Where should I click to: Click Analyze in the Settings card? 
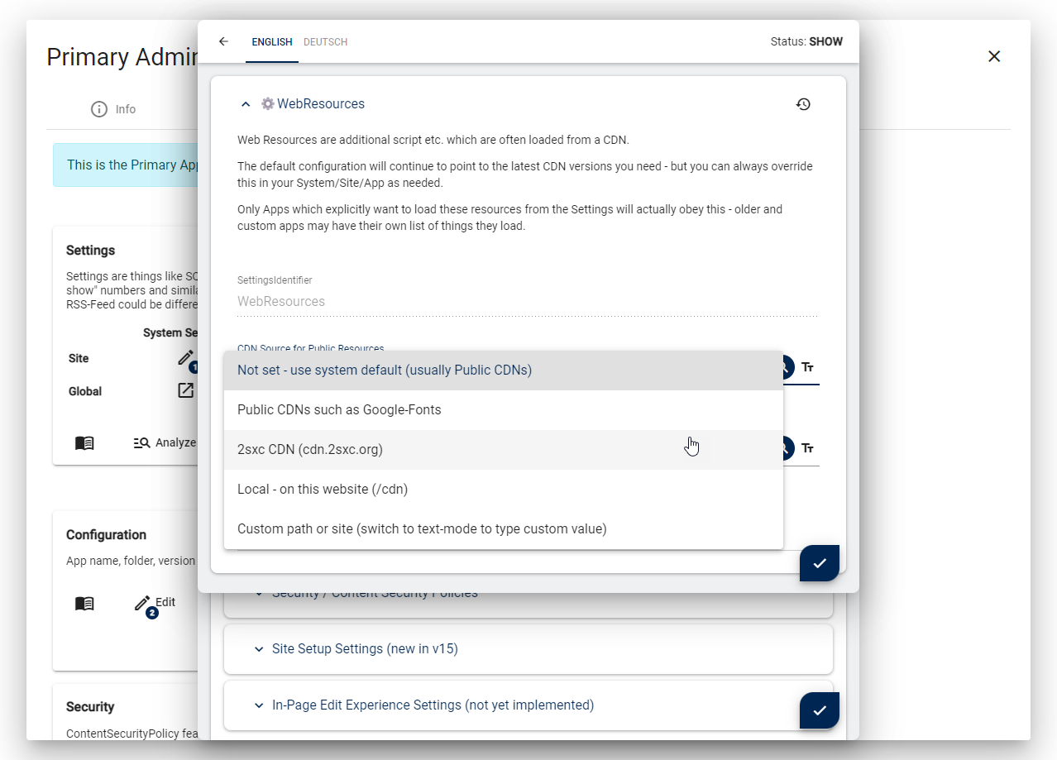point(165,442)
